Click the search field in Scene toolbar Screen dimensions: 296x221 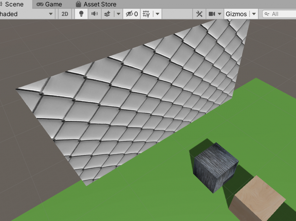tap(282, 14)
